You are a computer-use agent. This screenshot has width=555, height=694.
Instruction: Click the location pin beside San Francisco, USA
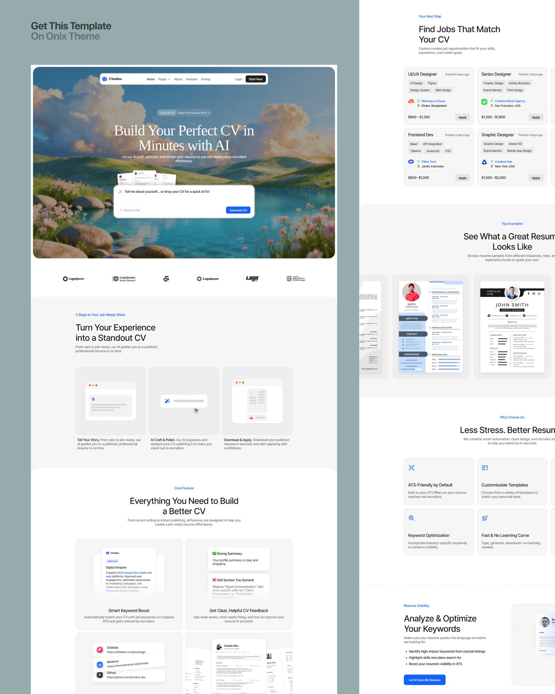click(492, 106)
